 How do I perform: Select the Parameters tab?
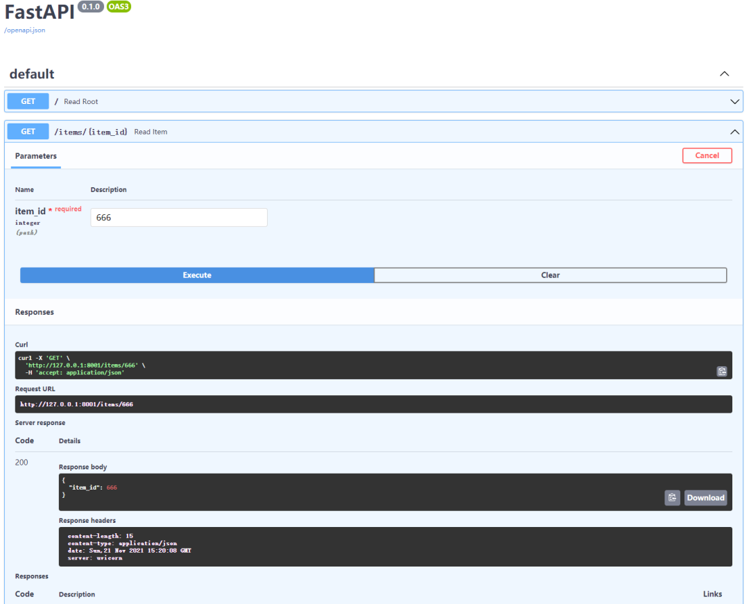[x=36, y=156]
